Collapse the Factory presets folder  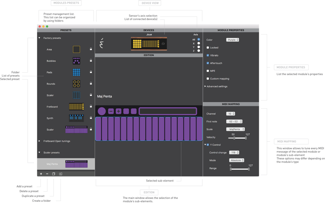click(39, 38)
